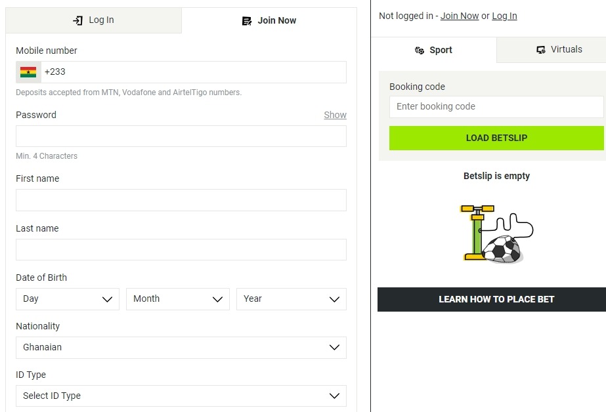Click the football pump illustration

(496, 234)
